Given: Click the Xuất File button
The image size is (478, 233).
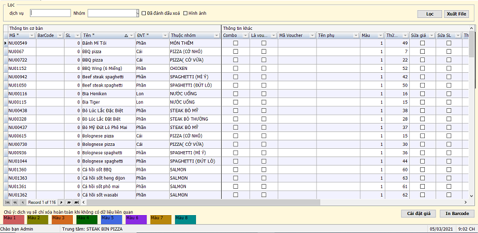Looking at the screenshot, I should pos(456,14).
